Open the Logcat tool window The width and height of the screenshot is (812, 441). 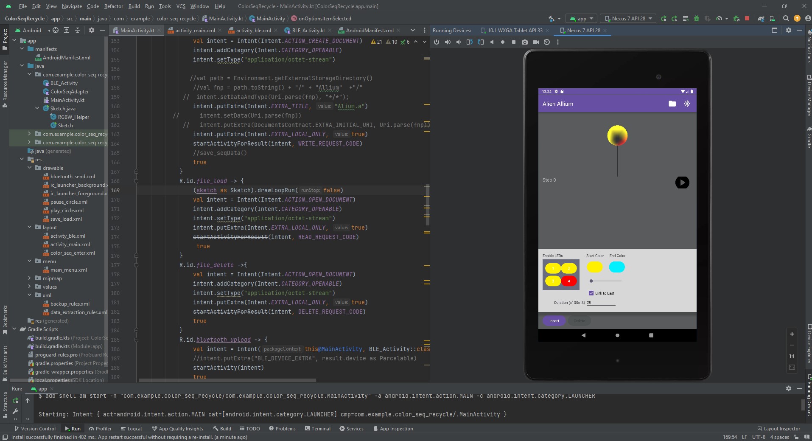(131, 429)
